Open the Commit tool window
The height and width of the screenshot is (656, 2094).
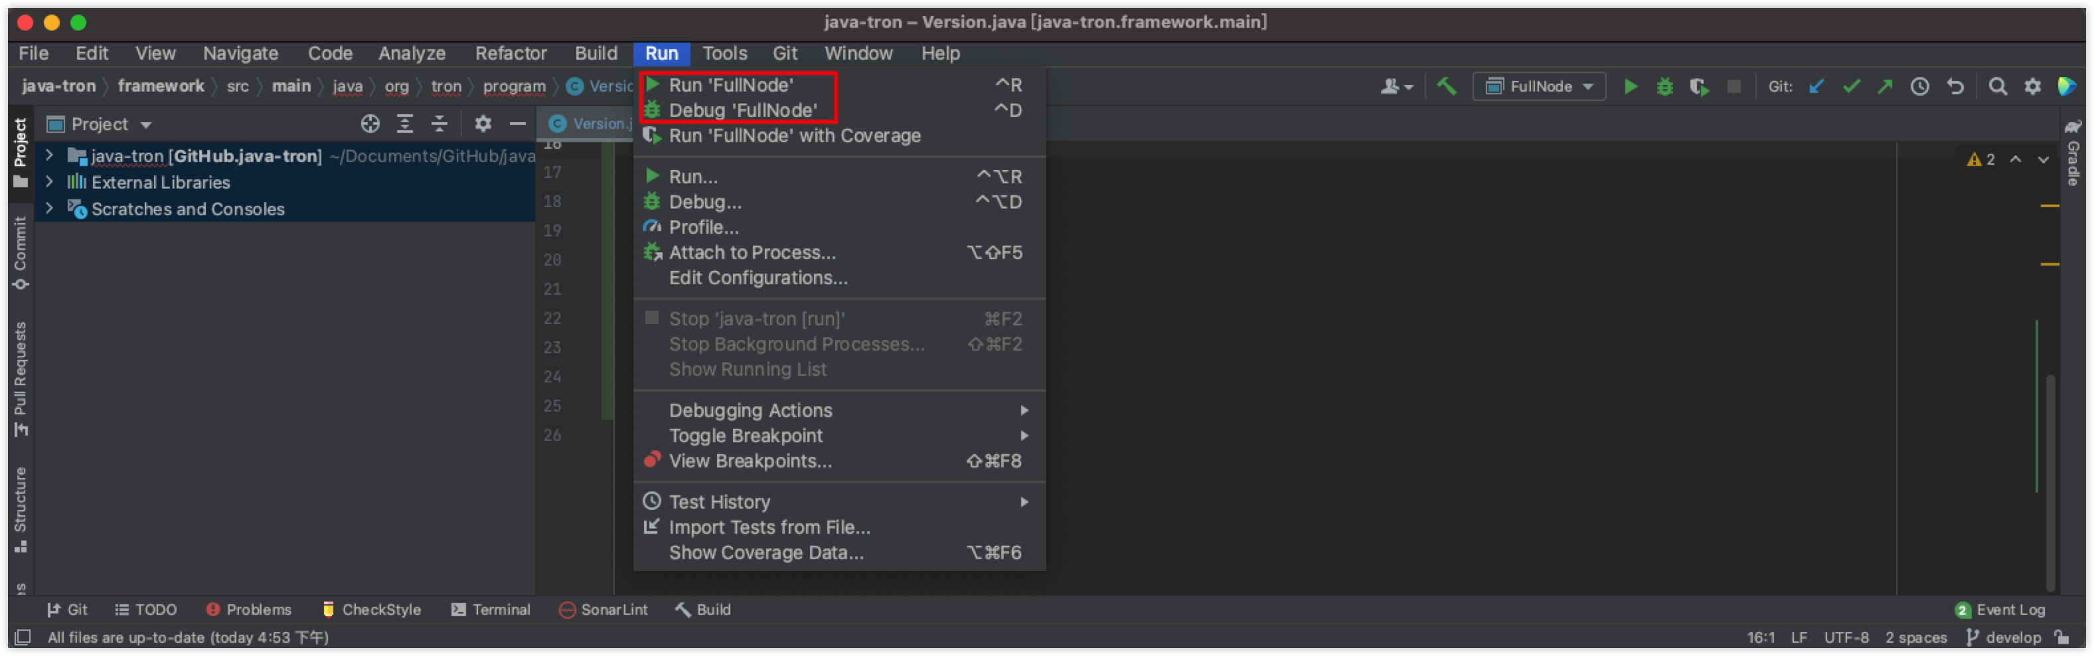tap(21, 253)
